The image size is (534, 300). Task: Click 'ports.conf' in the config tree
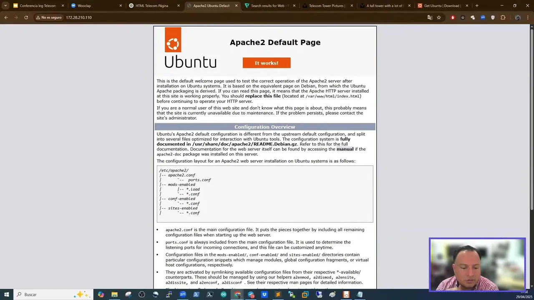pos(199,180)
